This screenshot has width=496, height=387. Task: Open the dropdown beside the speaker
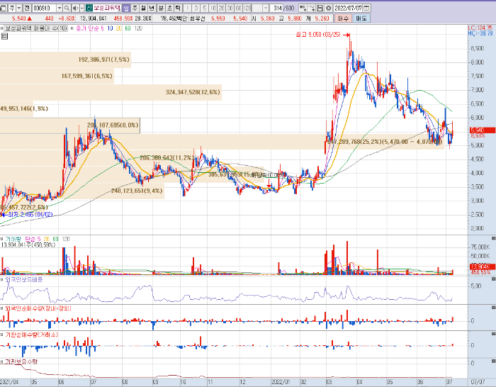click(81, 8)
